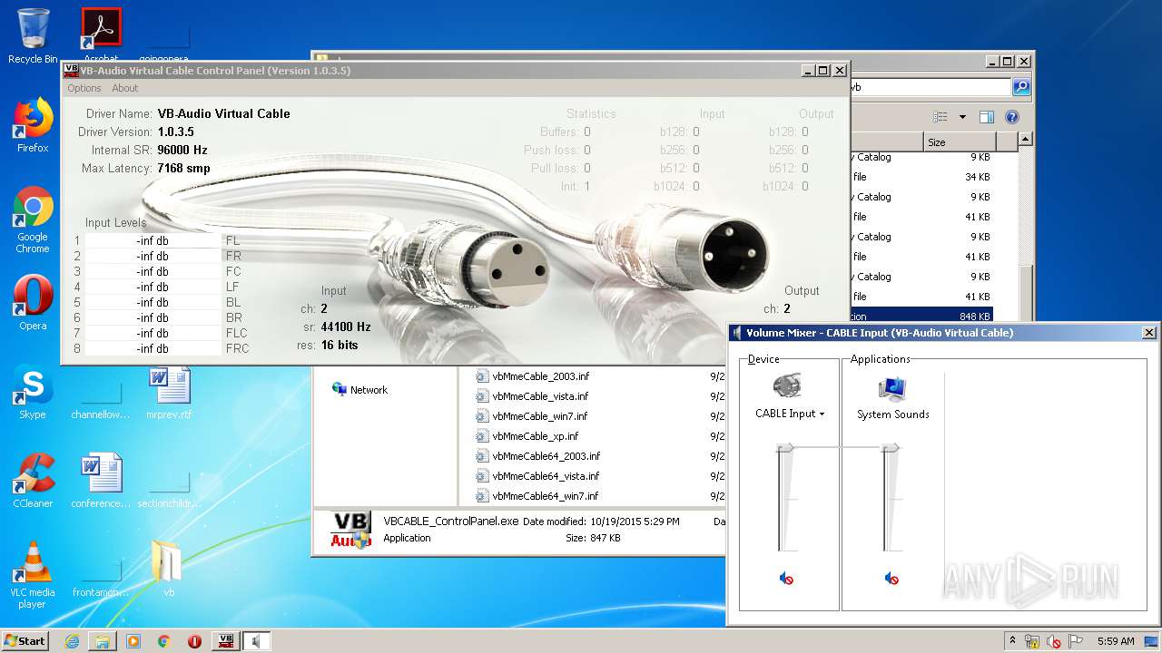This screenshot has height=653, width=1162.
Task: Toggle the preview pane in Explorer
Action: coord(987,117)
